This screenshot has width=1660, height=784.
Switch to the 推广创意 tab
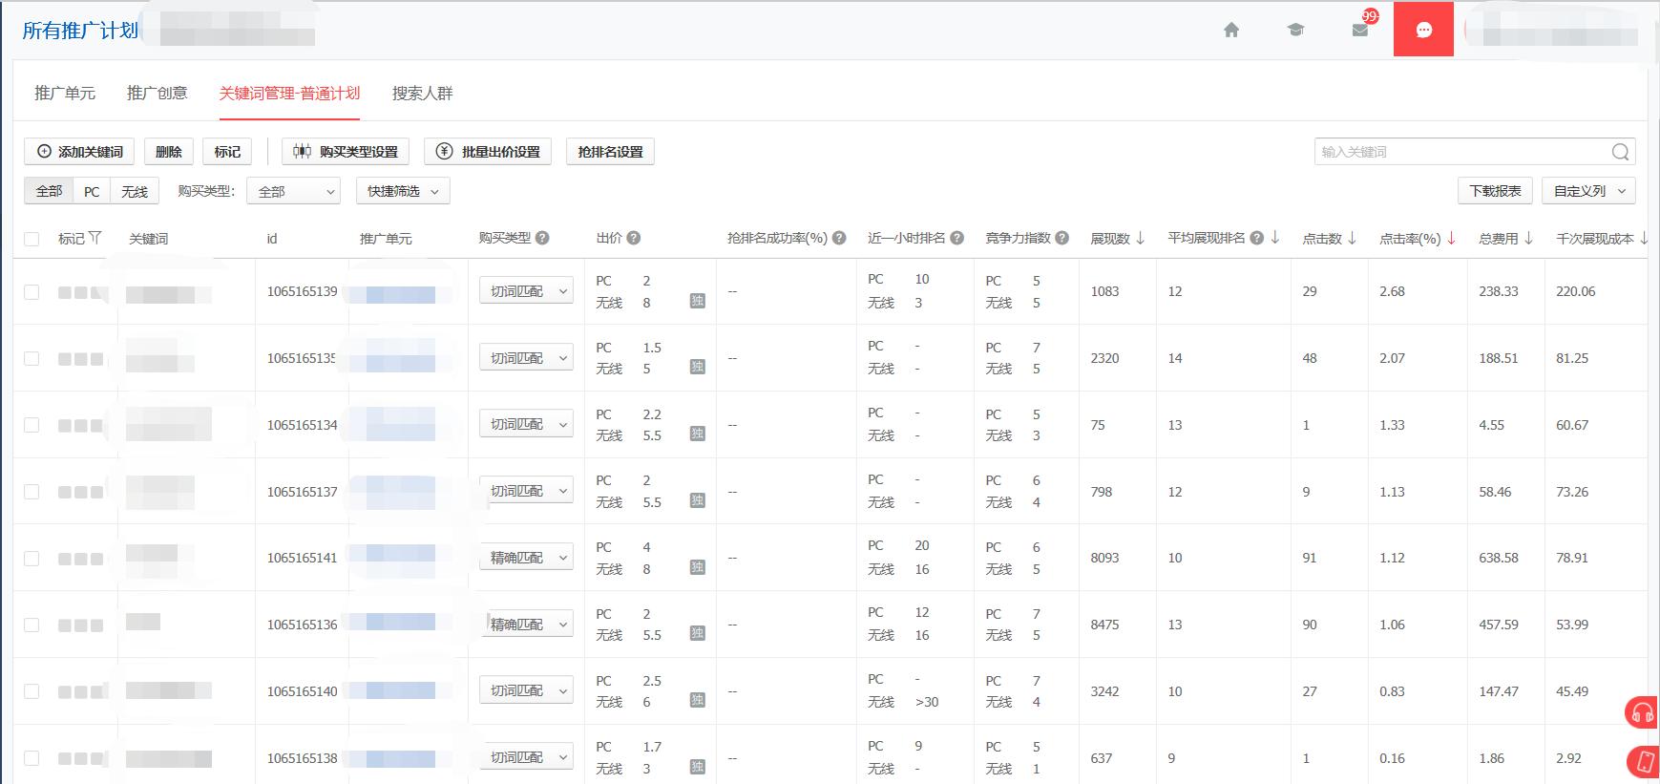point(158,93)
